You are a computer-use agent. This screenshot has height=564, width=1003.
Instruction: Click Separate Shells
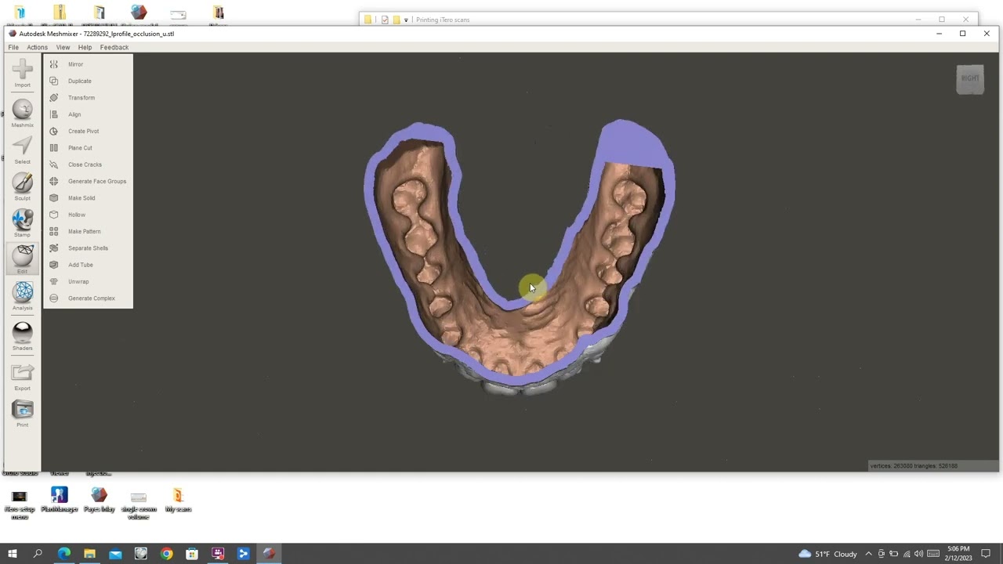click(88, 248)
